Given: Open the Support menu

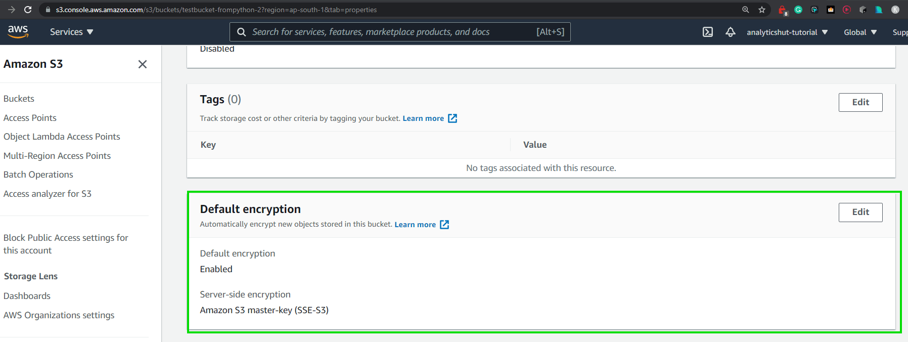Looking at the screenshot, I should (x=900, y=32).
